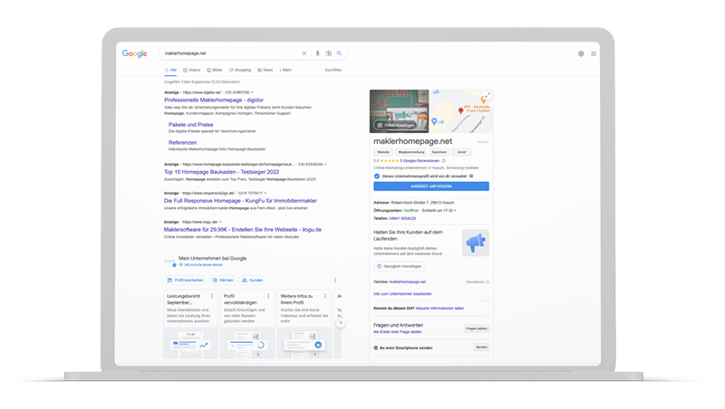Screen dimensions: 725x409
Task: Click the Werben button
Action: [223, 281]
